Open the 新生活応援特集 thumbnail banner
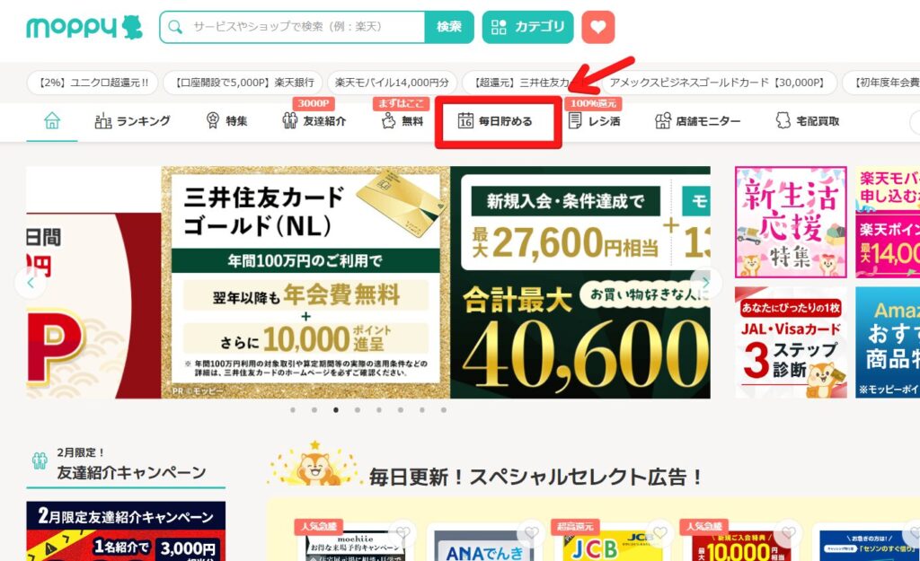Image resolution: width=920 pixels, height=561 pixels. click(x=791, y=222)
